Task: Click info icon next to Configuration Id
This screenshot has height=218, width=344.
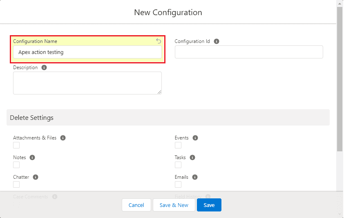Action: click(x=217, y=41)
